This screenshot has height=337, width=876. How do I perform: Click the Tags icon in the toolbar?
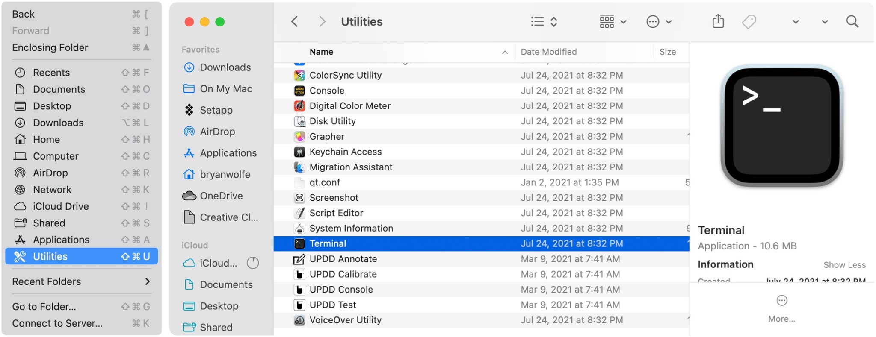(749, 21)
